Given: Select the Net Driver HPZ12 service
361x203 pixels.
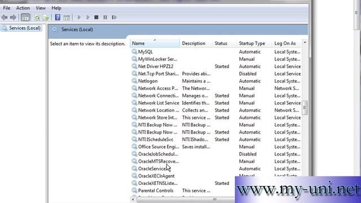Looking at the screenshot, I should (156, 67).
